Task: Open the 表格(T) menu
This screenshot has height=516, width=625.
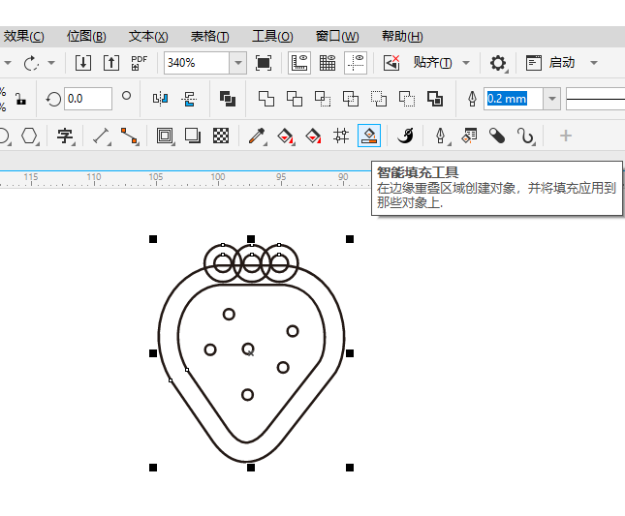Action: click(210, 37)
